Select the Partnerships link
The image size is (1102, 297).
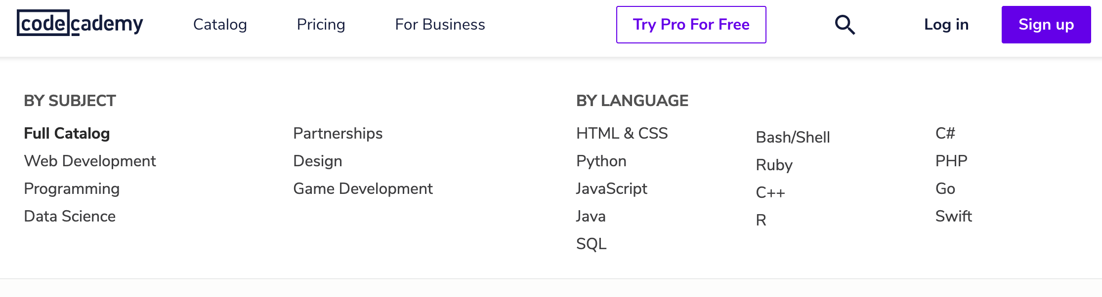click(338, 133)
